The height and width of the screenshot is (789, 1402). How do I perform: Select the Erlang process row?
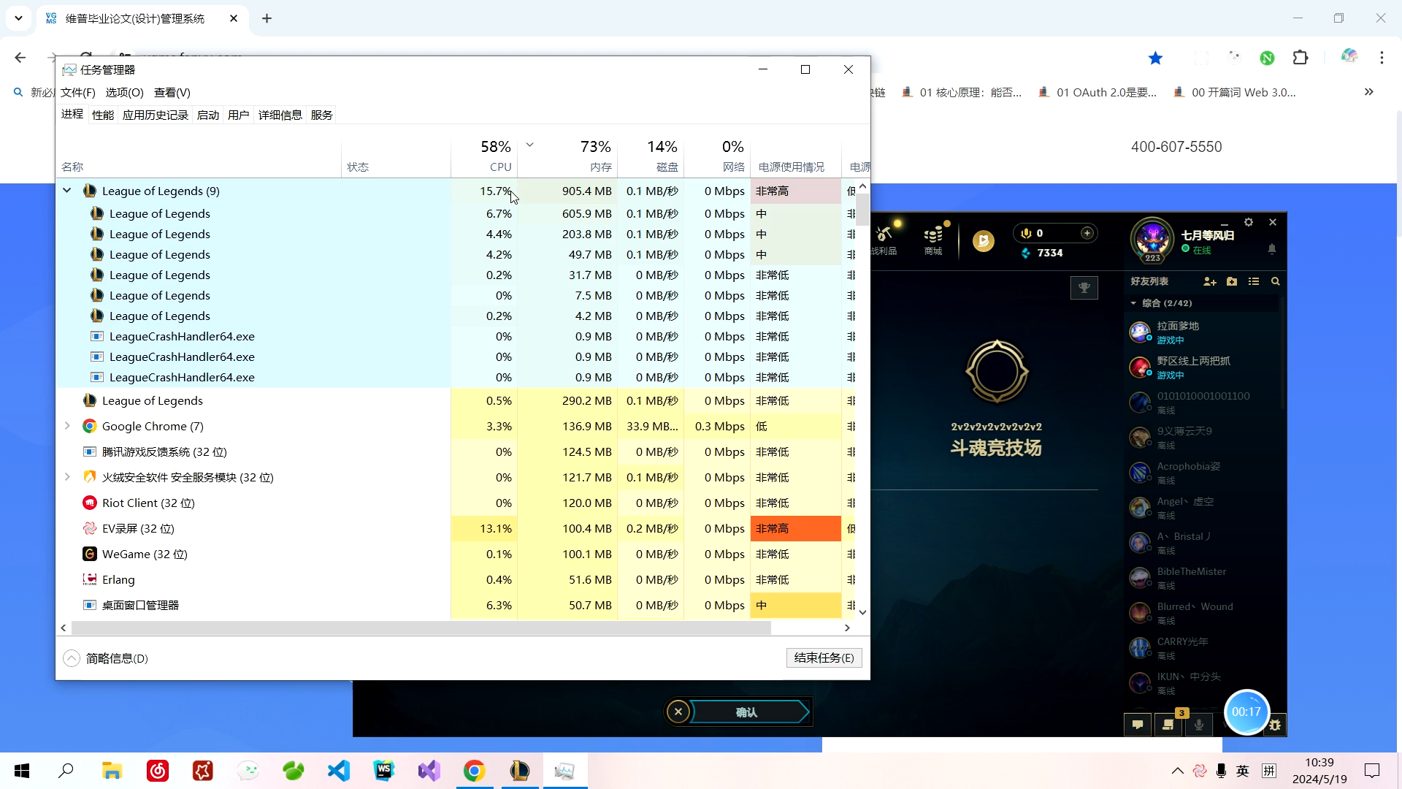coord(456,579)
